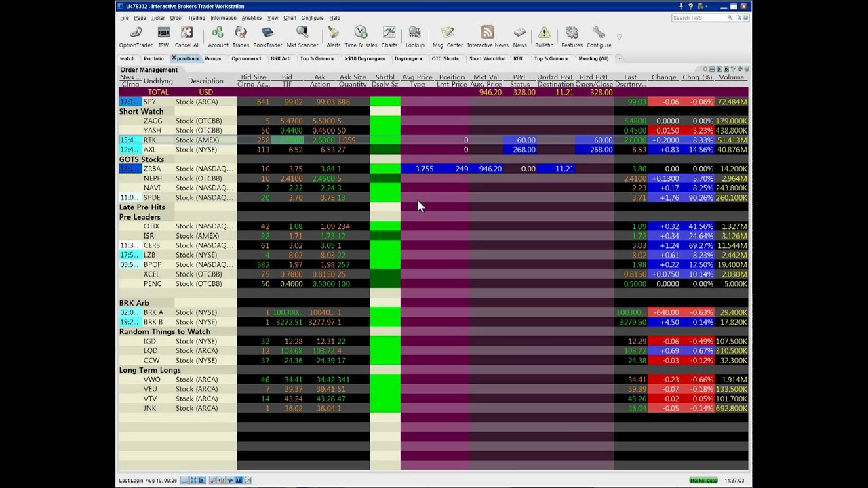Click the Short Watch group header
The width and height of the screenshot is (868, 488).
[141, 111]
